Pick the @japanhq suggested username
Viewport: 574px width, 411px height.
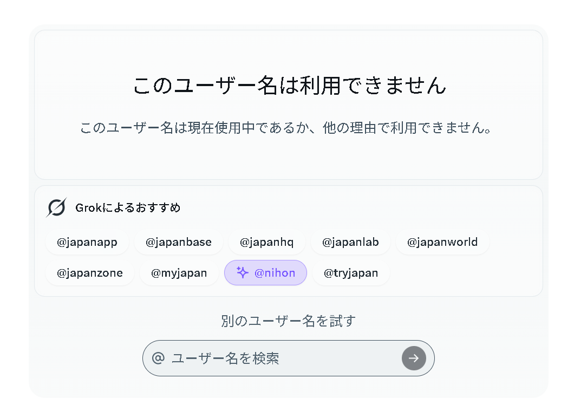(266, 242)
